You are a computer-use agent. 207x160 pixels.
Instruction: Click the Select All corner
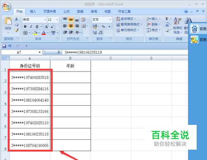[5, 58]
